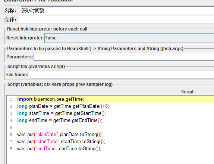Click the 'Script file (overrides script)' group title
This screenshot has height=164, width=214.
point(36,67)
